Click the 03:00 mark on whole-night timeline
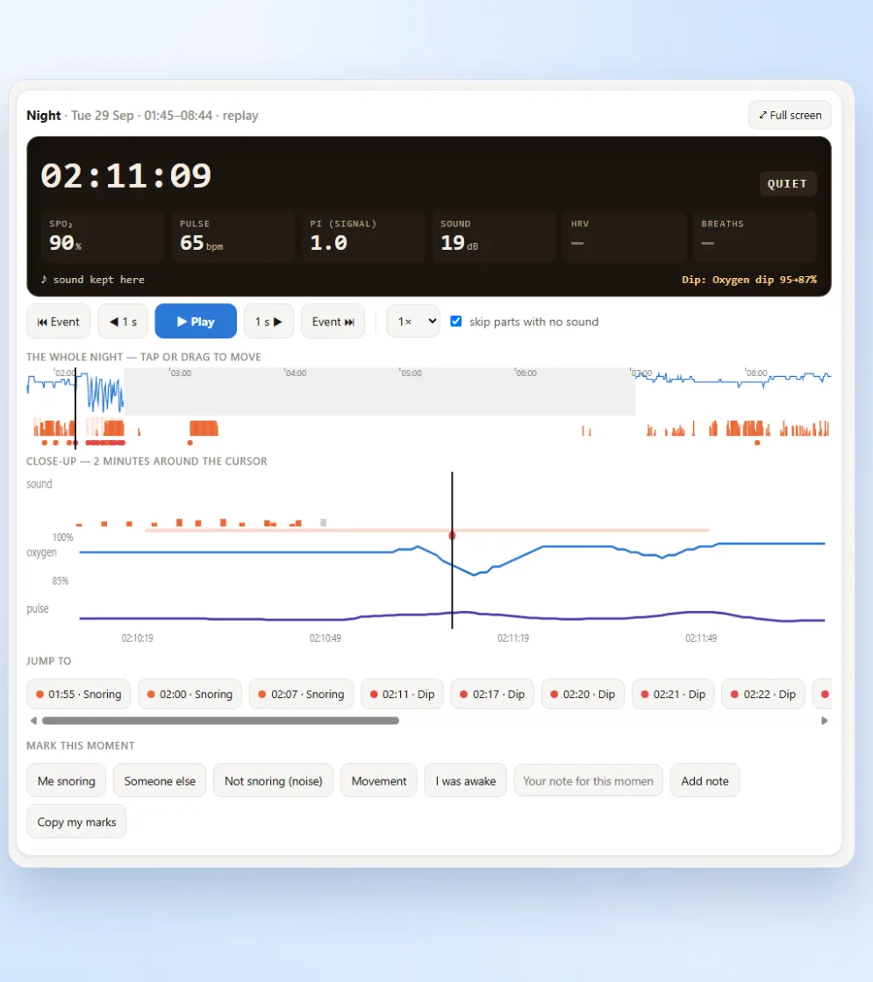The image size is (873, 982). [181, 374]
